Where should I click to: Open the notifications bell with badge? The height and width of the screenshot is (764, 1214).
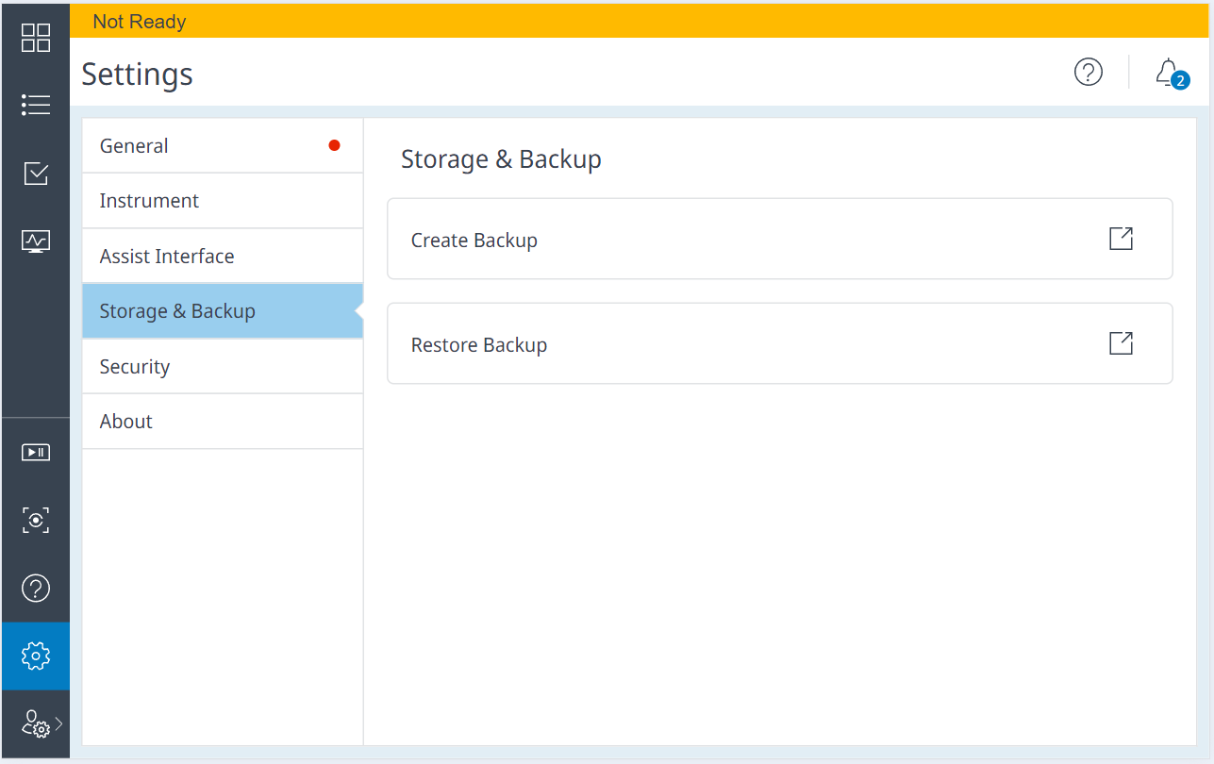click(x=1169, y=73)
